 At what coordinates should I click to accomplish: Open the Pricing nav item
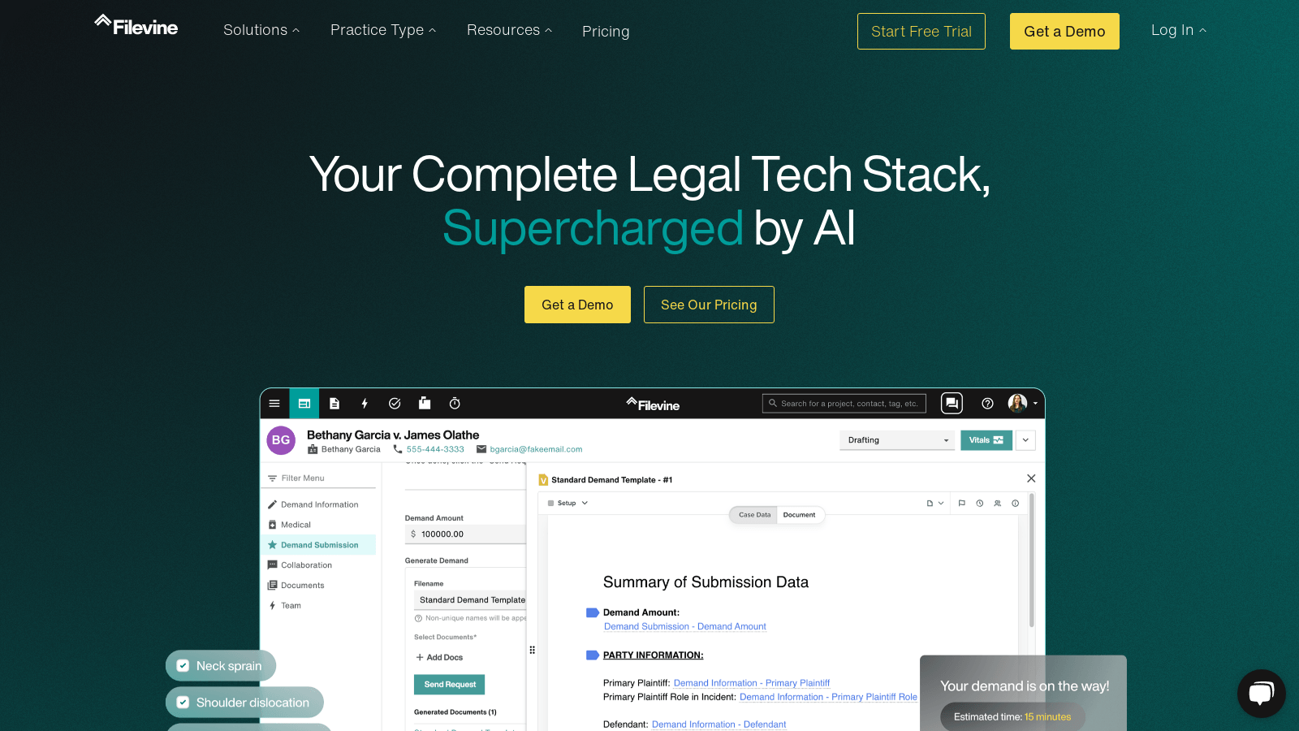tap(606, 32)
